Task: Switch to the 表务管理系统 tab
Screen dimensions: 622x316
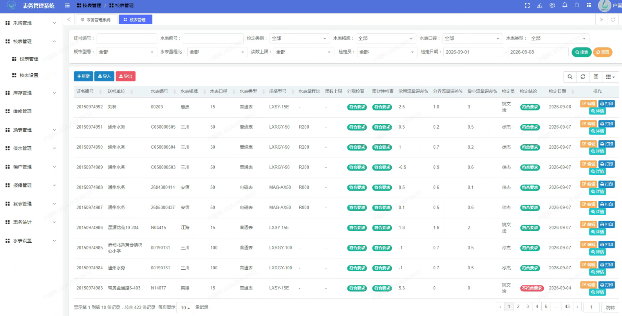Action: pos(96,20)
